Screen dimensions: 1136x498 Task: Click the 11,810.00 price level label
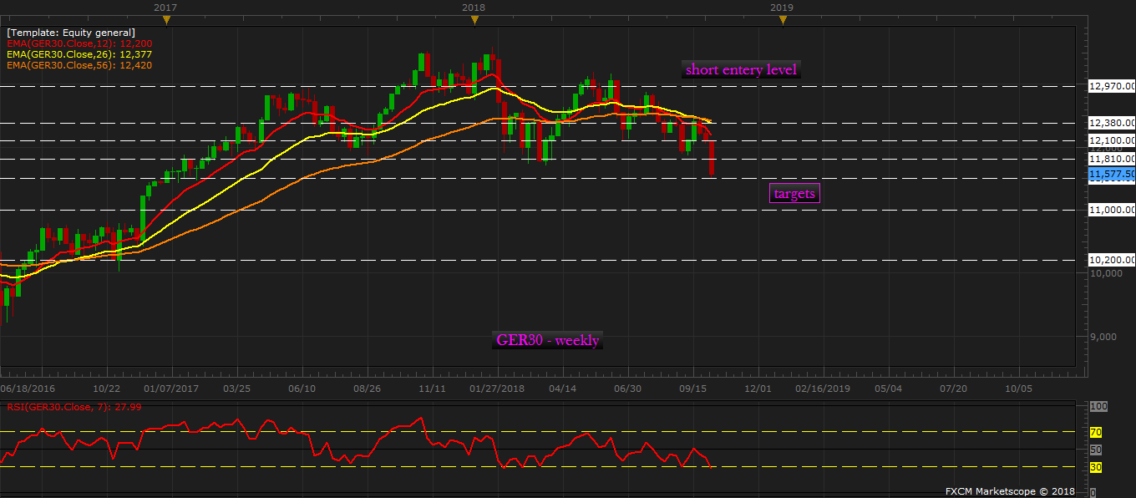1112,159
